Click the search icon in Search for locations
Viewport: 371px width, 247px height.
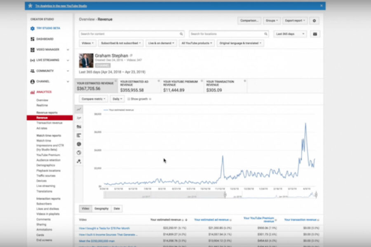point(266,34)
